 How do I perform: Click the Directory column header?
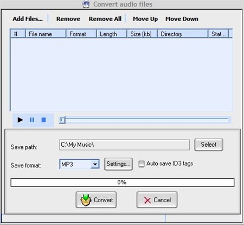click(183, 34)
